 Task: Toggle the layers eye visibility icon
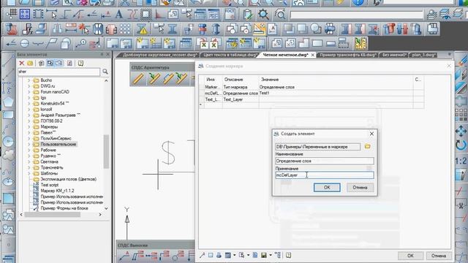click(445, 15)
